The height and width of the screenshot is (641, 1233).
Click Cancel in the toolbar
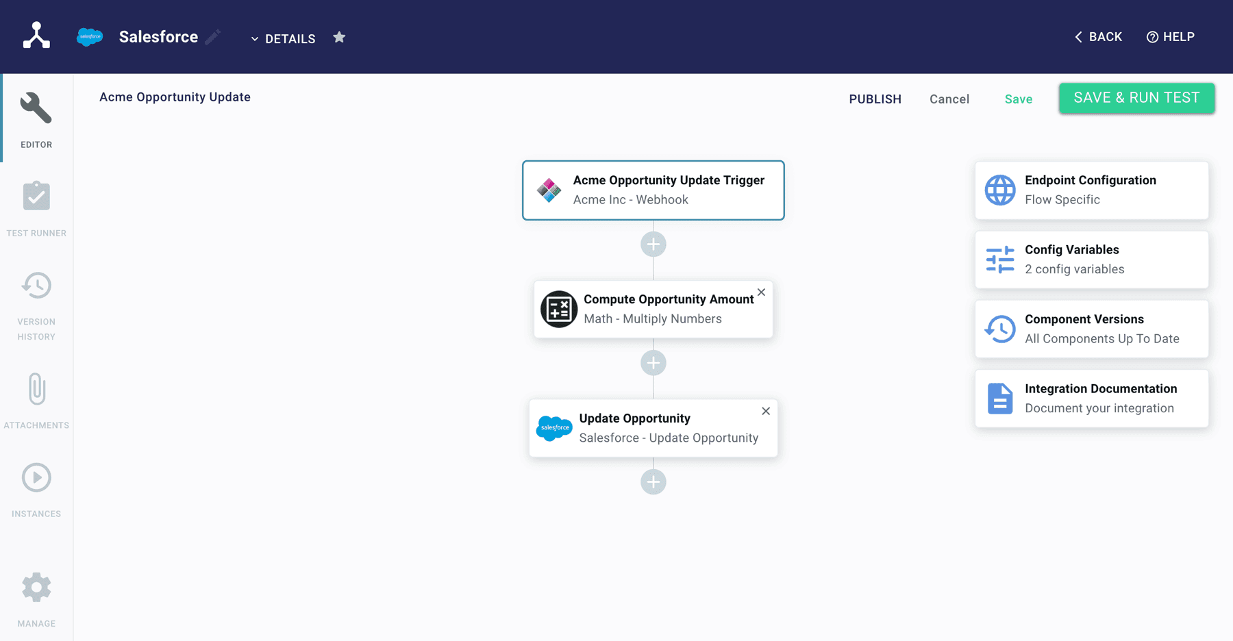coord(949,99)
